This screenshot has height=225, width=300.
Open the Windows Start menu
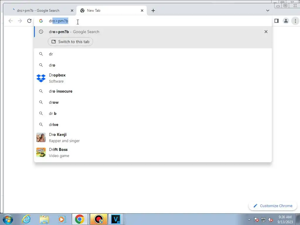click(8, 219)
